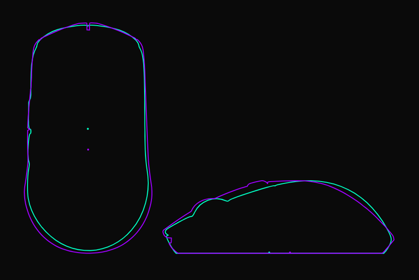Viewport: 419px width, 280px height.
Task: Click the purple sensor dot in top view
Action: (88, 150)
